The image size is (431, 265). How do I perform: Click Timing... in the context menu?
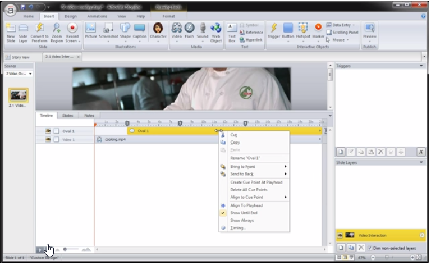click(x=238, y=227)
